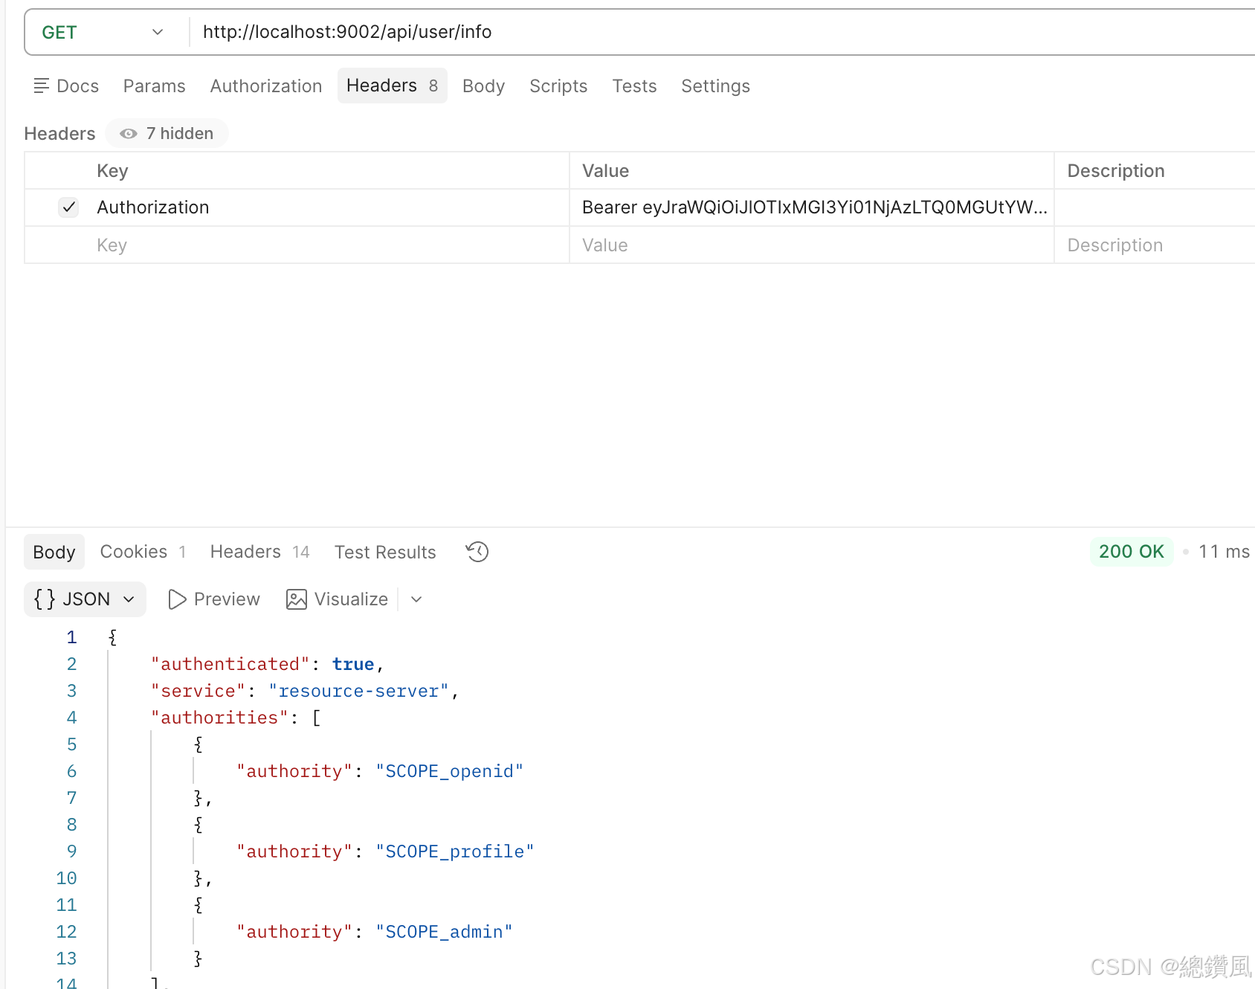Click the 200 OK status badge
Image resolution: width=1255 pixels, height=989 pixels.
(x=1131, y=552)
